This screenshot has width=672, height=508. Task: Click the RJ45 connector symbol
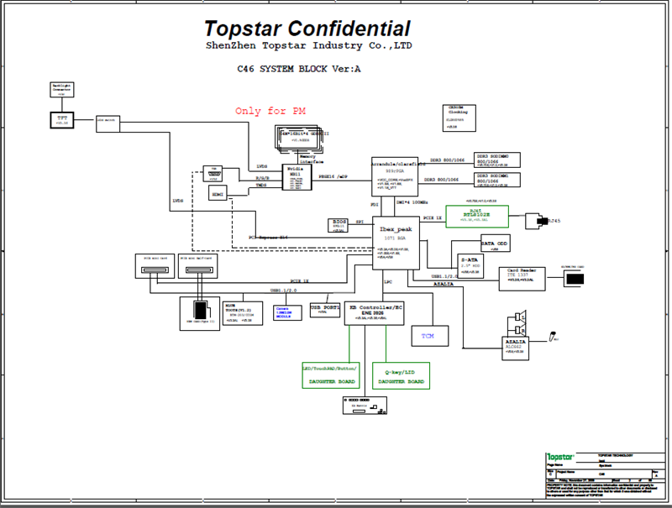tap(535, 221)
